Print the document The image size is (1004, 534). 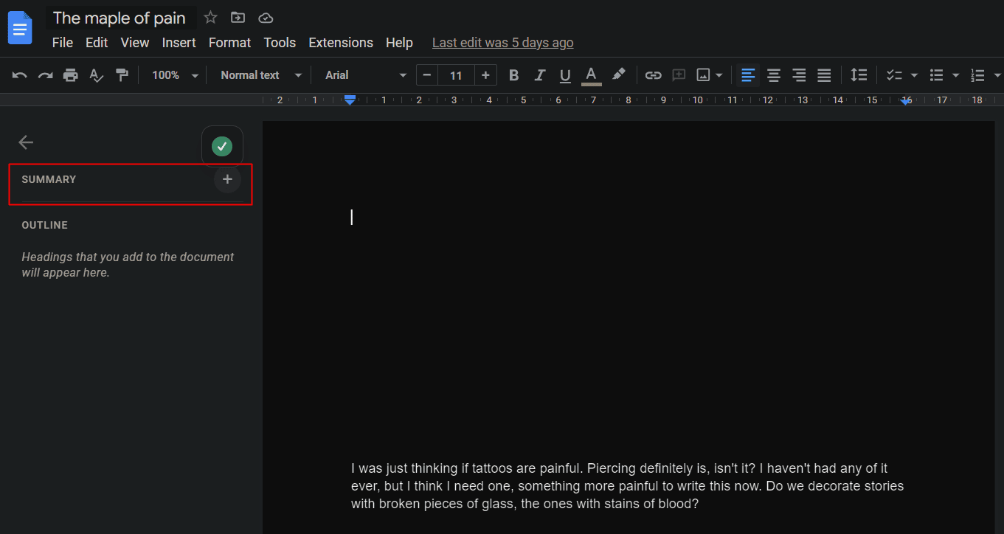click(x=71, y=75)
